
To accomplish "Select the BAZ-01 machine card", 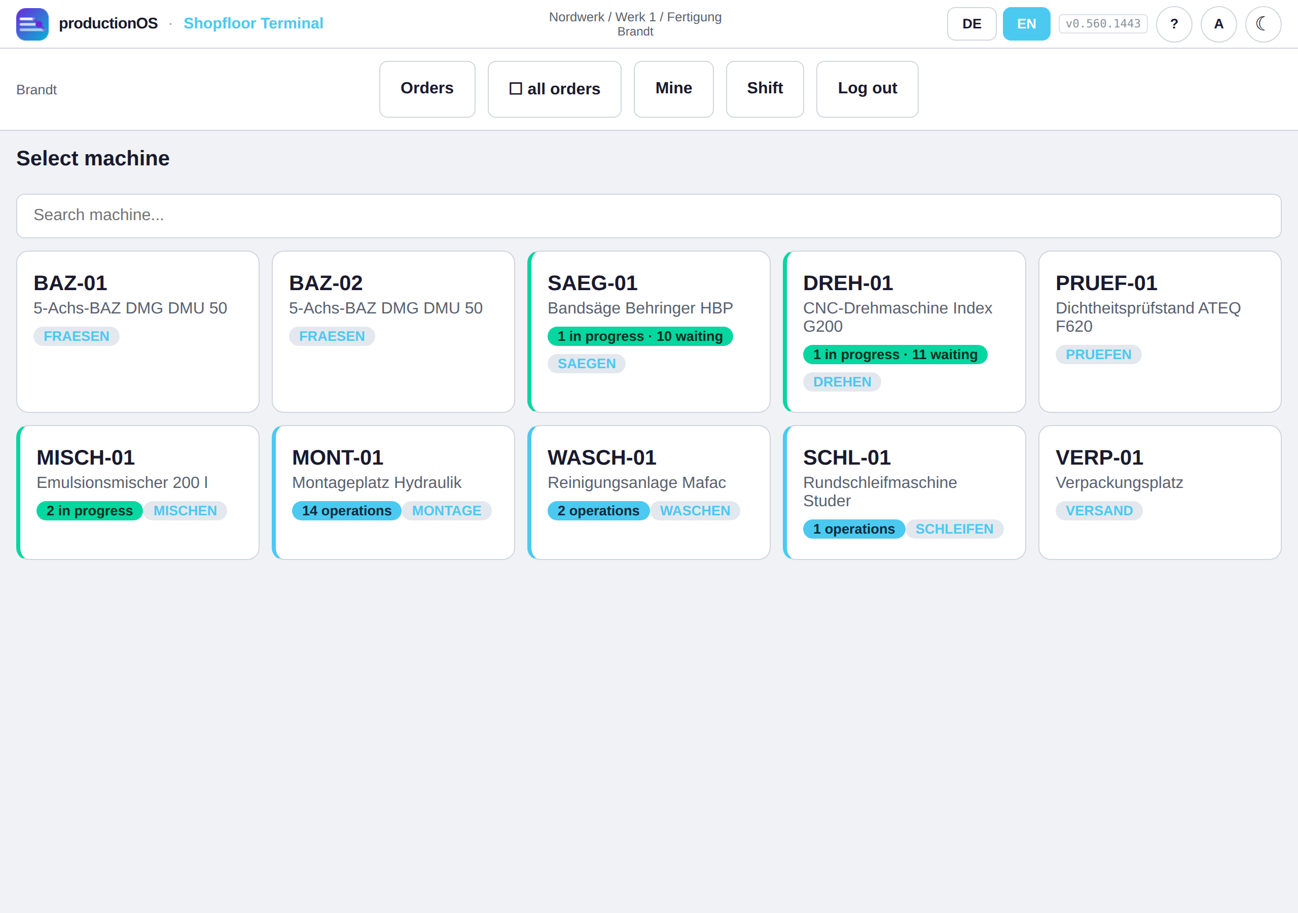I will point(138,332).
